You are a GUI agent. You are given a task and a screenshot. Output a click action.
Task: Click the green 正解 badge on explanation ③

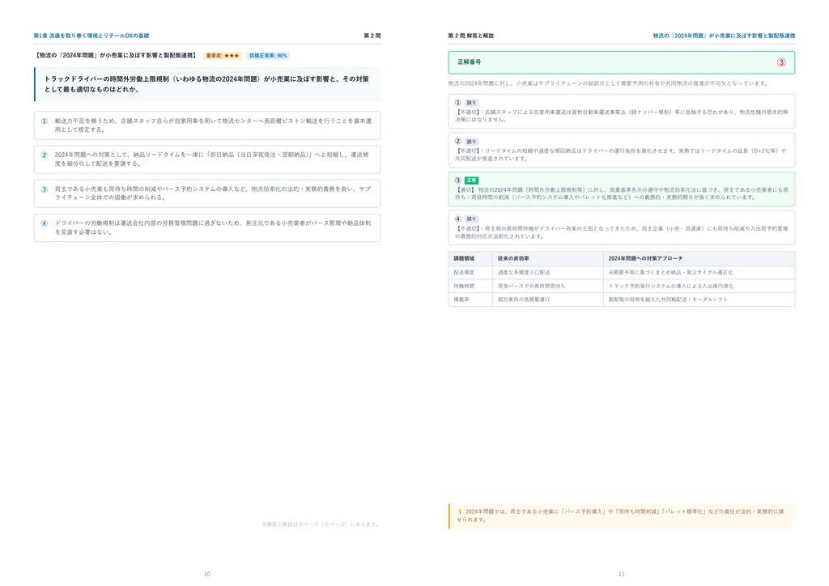point(471,180)
